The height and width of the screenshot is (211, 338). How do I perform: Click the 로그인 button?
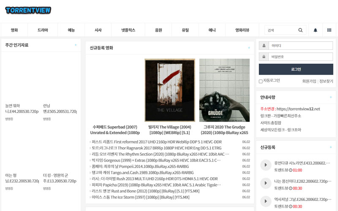pyautogui.click(x=296, y=69)
